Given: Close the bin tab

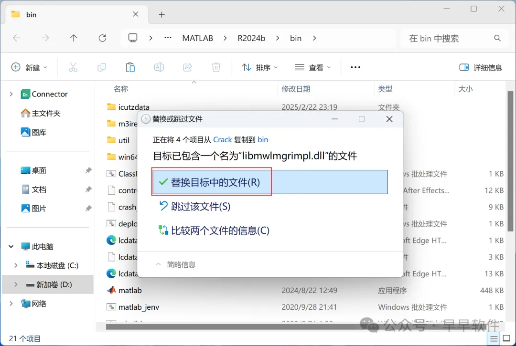Looking at the screenshot, I should (x=135, y=14).
